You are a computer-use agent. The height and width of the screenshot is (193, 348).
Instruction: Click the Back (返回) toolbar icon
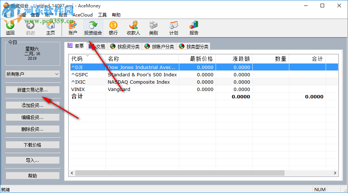coord(10,28)
